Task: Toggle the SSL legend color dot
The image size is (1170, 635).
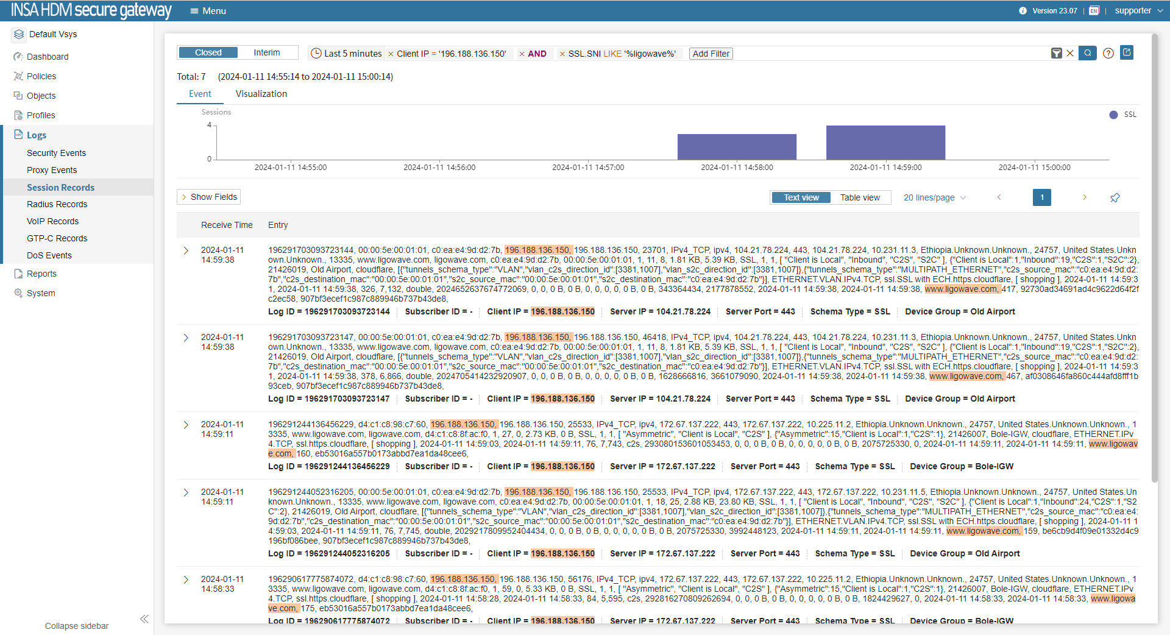Action: (x=1113, y=115)
